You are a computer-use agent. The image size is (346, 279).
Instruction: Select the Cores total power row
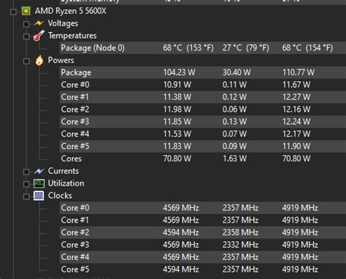(x=203, y=158)
